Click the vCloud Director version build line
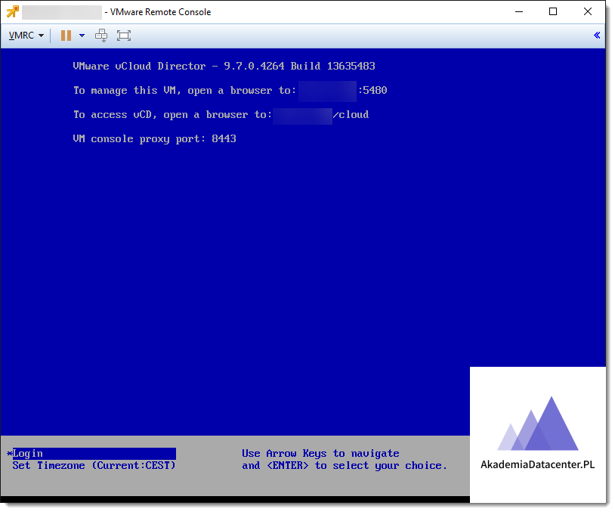 pyautogui.click(x=224, y=67)
